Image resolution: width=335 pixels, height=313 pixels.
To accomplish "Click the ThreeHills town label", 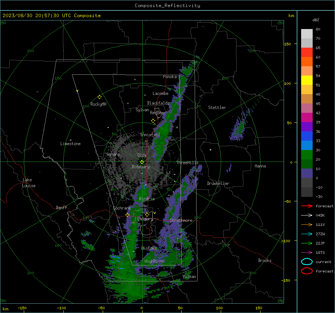I will (187, 163).
